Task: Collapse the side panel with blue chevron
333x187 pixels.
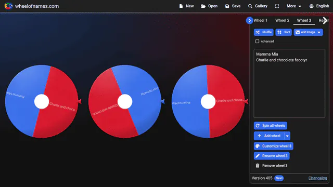Action: (x=249, y=21)
